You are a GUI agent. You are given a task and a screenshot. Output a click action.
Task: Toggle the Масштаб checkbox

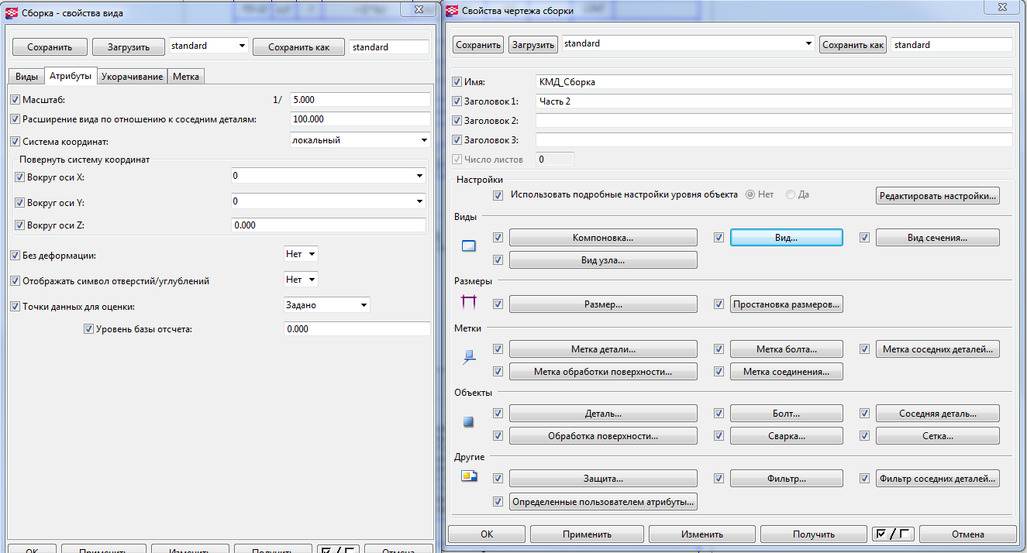tap(16, 99)
